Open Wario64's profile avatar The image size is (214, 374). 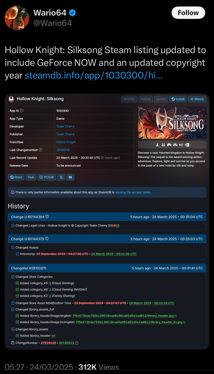[17, 18]
